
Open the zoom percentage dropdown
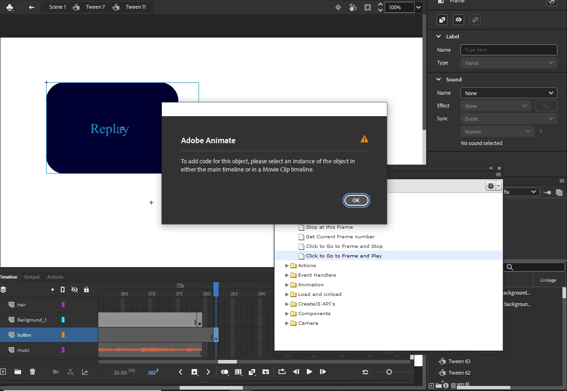pyautogui.click(x=418, y=7)
